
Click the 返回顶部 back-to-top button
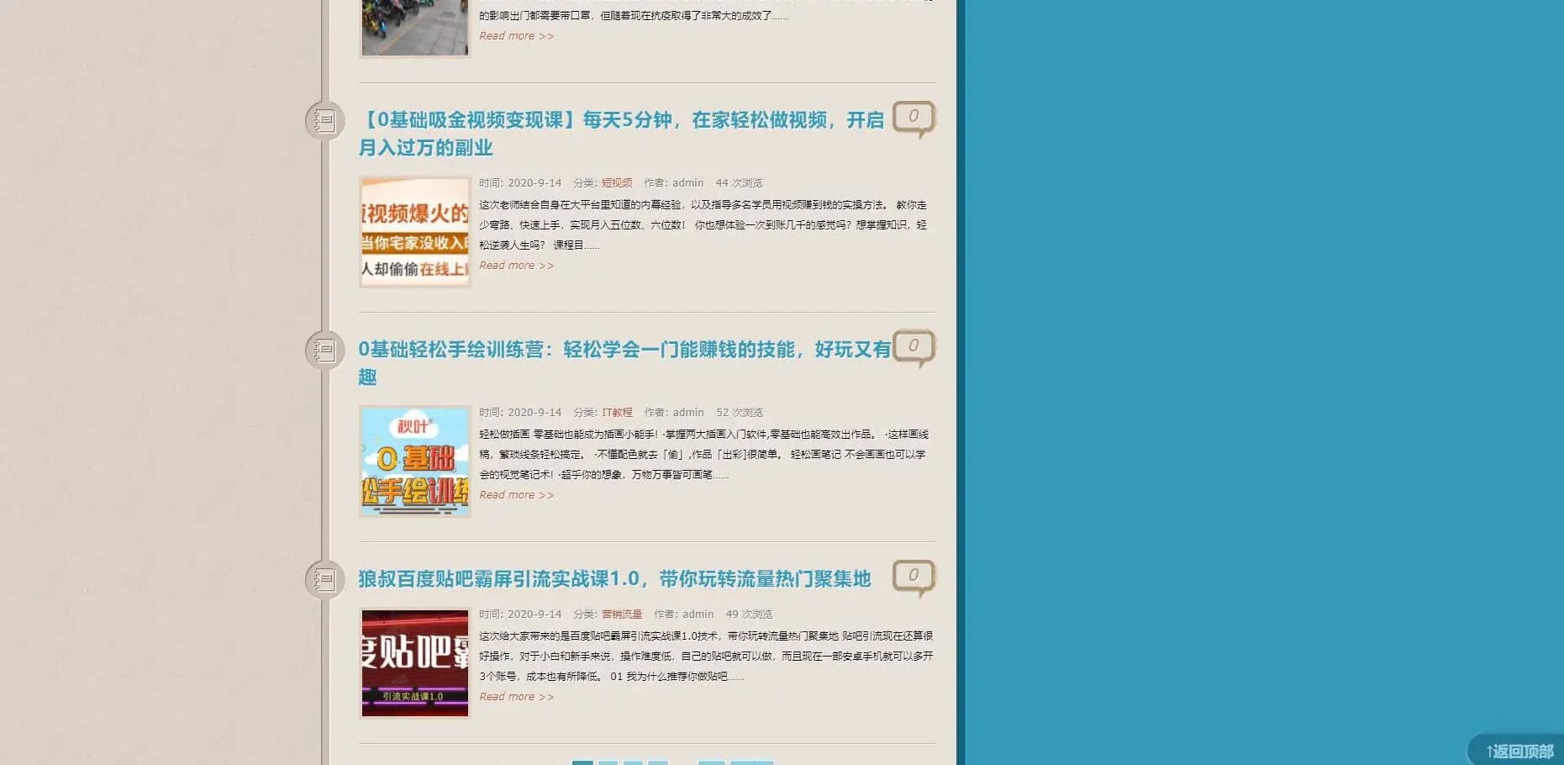[1519, 751]
